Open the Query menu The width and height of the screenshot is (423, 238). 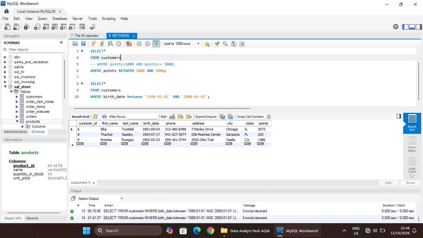coord(42,19)
